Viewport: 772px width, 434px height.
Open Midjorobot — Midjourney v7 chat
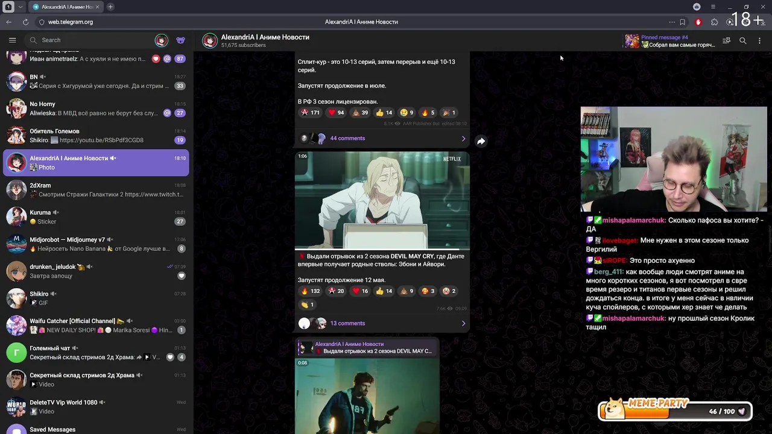tap(96, 244)
